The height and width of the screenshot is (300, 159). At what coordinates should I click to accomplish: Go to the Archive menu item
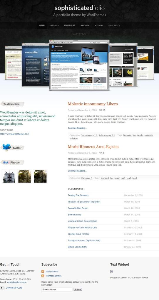click(x=85, y=25)
